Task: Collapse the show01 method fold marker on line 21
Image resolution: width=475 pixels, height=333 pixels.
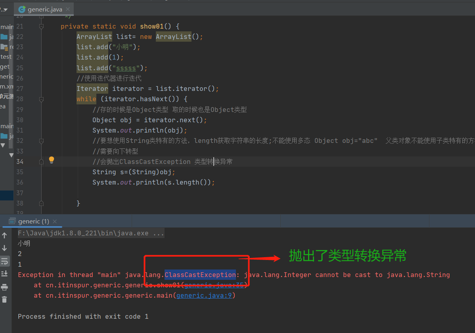Action: pos(42,26)
